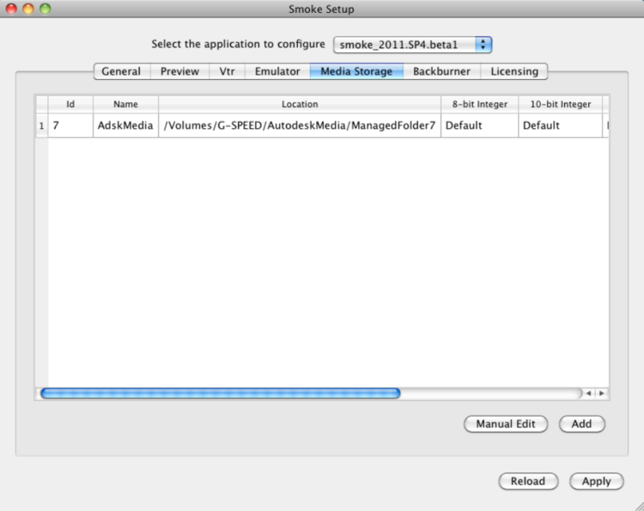Click the Default cell under 8-bit Integer
This screenshot has height=511, width=644.
coord(480,125)
